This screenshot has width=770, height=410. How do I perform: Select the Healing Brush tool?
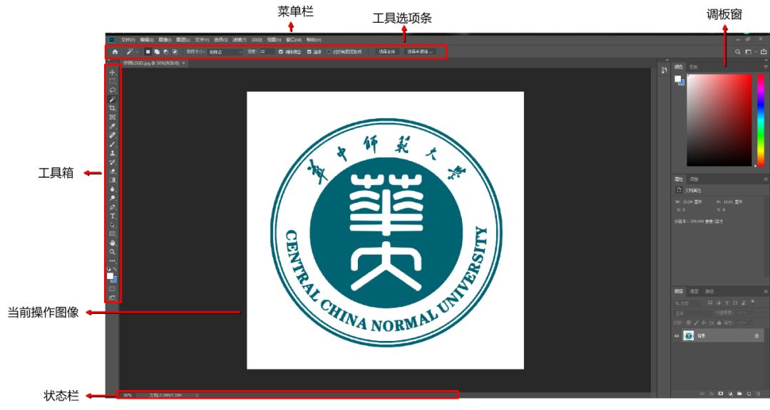113,135
